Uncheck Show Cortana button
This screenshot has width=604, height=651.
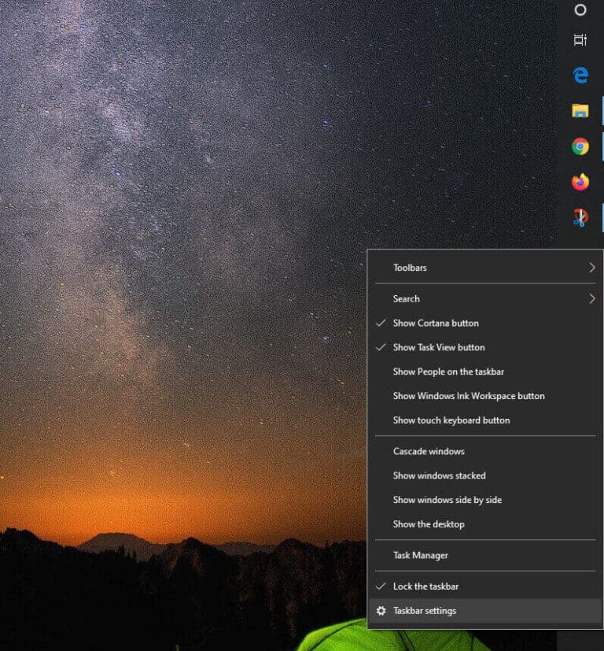tap(485, 323)
